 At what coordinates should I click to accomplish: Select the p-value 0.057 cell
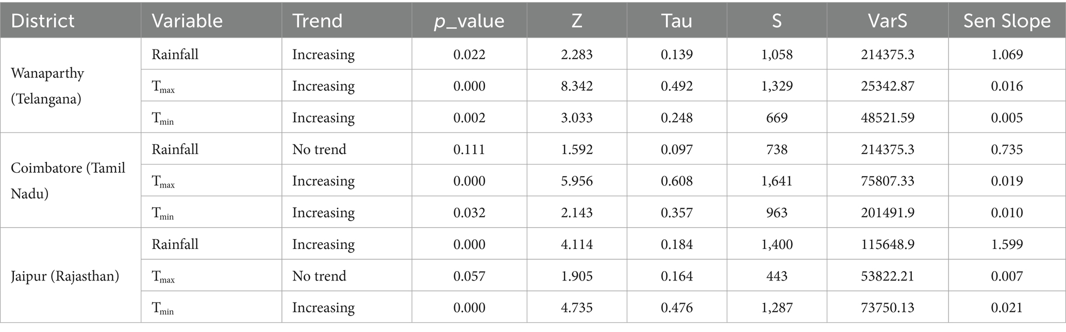click(x=469, y=276)
